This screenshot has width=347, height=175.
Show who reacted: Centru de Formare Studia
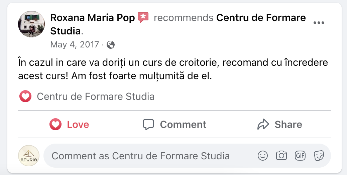[96, 97]
